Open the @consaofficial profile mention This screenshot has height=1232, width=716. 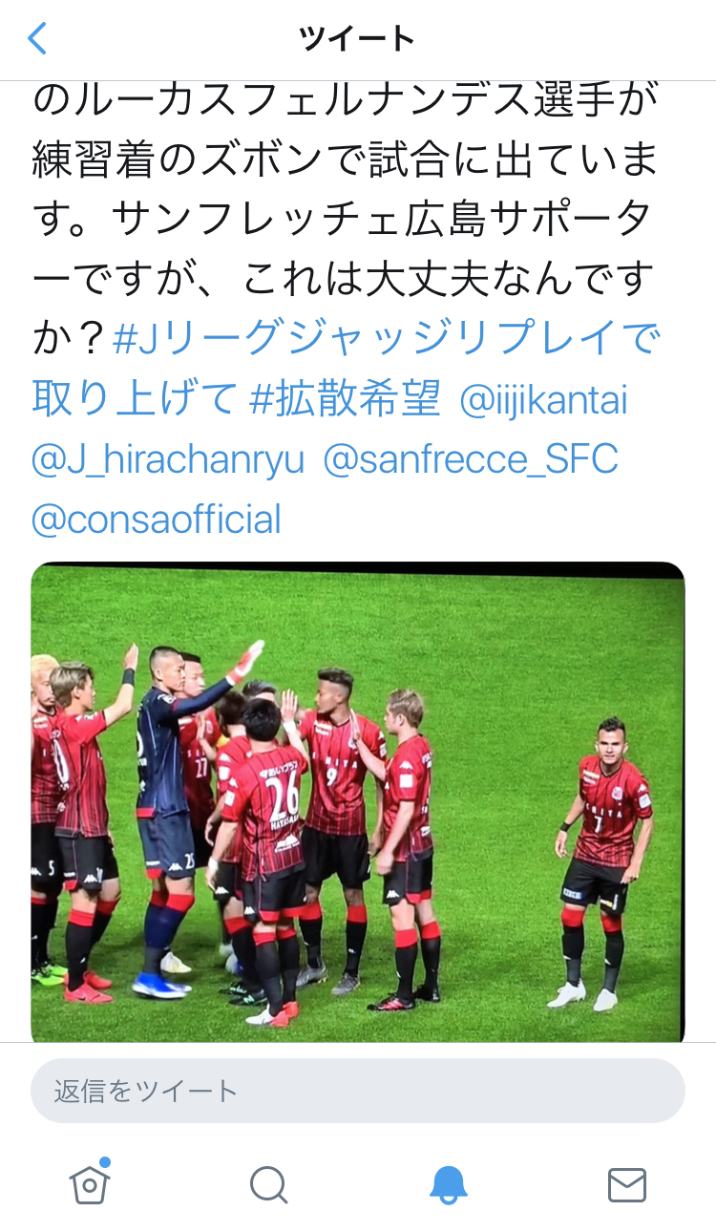tap(157, 520)
